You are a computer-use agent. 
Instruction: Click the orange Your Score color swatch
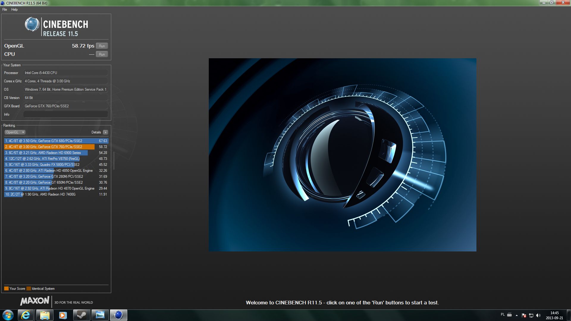click(x=6, y=289)
